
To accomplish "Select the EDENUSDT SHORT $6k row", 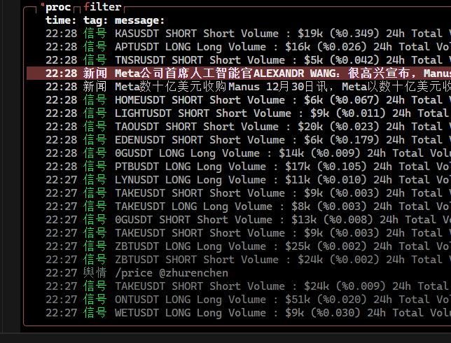I will pos(239,140).
